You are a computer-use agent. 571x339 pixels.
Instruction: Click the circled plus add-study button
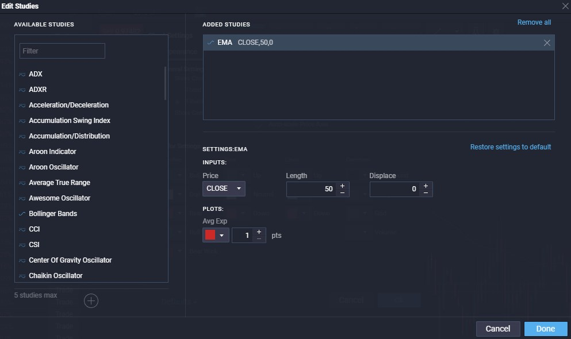click(x=91, y=301)
